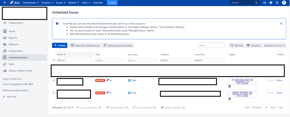This screenshot has height=117, width=290.
Task: Click the Components puzzle icon
Action: (5, 51)
